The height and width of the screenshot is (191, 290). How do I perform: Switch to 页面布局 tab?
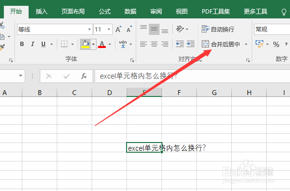pyautogui.click(x=73, y=12)
